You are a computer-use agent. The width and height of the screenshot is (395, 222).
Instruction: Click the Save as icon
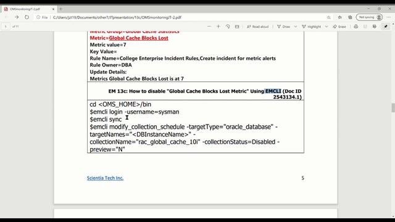pyautogui.click(x=375, y=27)
